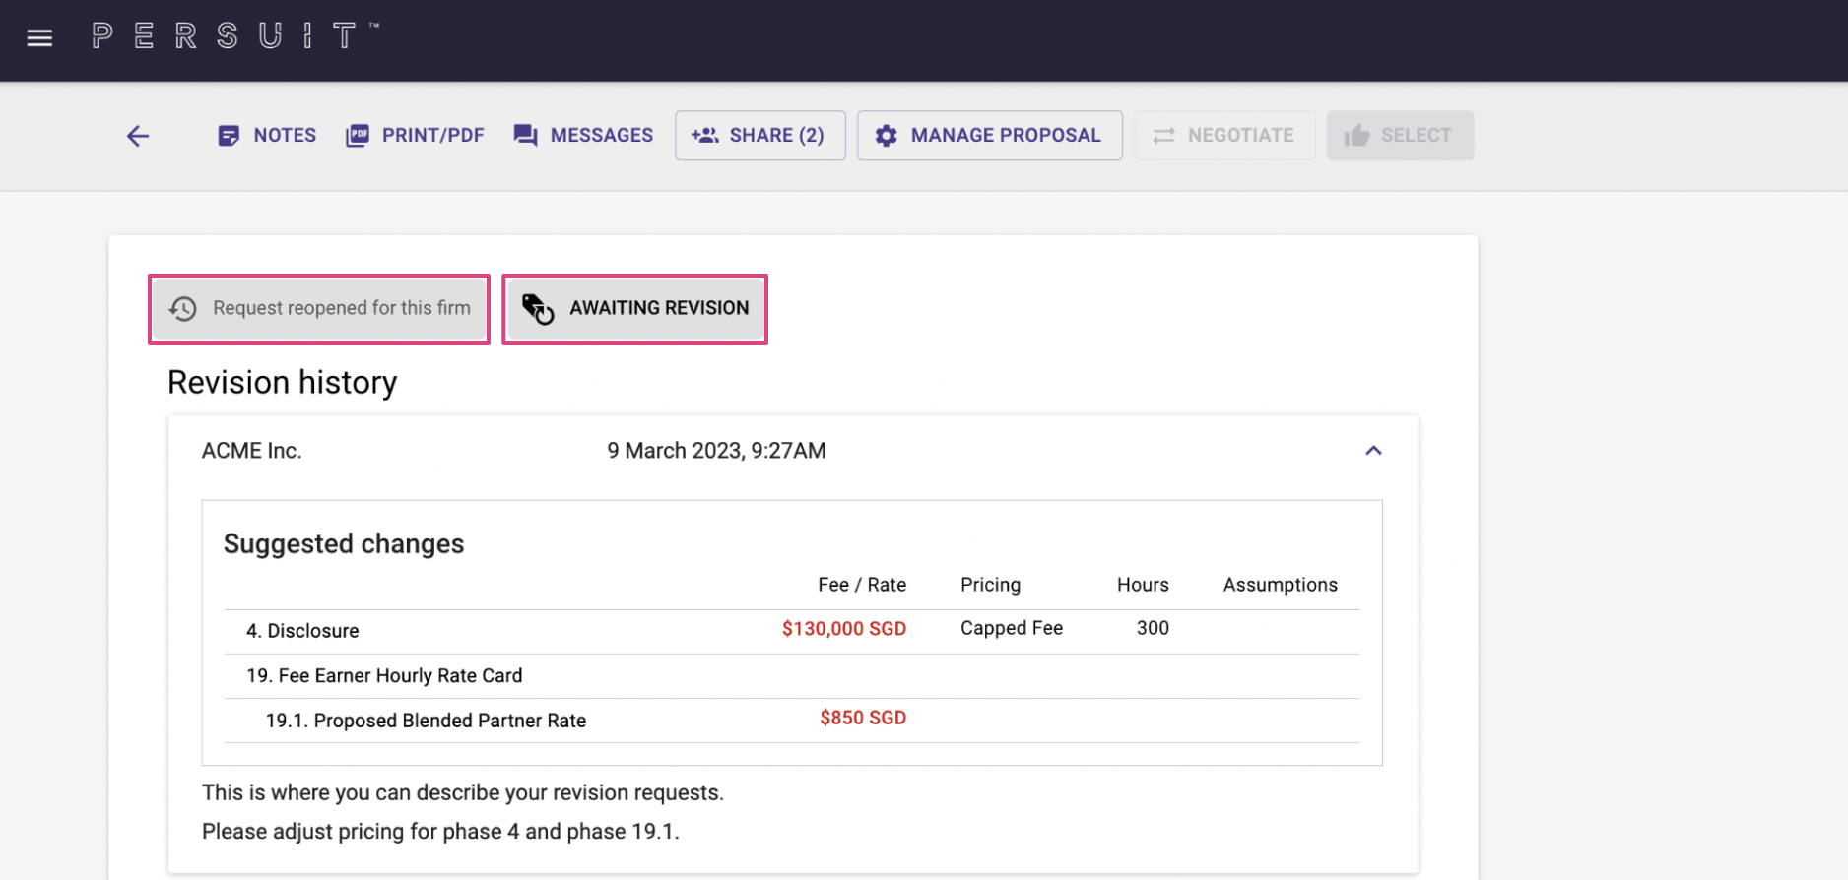Click the Messages chat icon

[525, 136]
